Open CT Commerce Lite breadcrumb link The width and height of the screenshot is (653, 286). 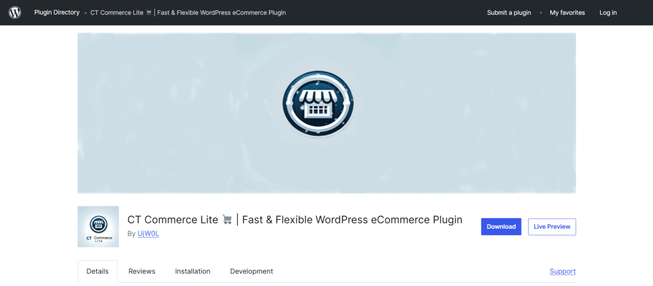188,13
